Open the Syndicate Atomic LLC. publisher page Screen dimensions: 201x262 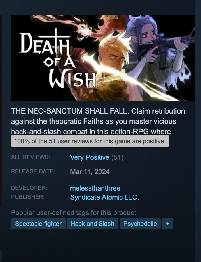(104, 197)
